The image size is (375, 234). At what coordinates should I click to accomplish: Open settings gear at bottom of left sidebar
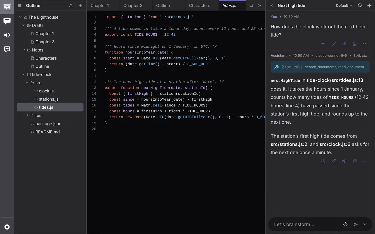pyautogui.click(x=7, y=227)
